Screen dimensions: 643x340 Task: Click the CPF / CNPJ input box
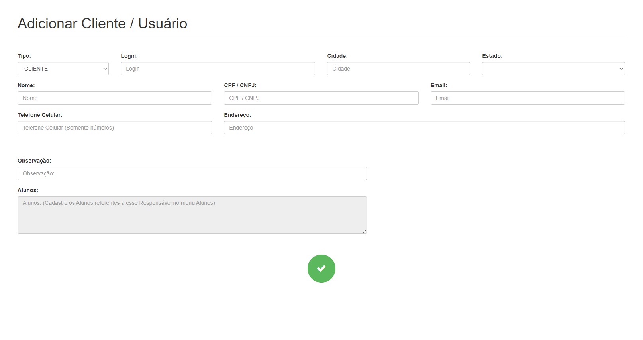pos(321,98)
